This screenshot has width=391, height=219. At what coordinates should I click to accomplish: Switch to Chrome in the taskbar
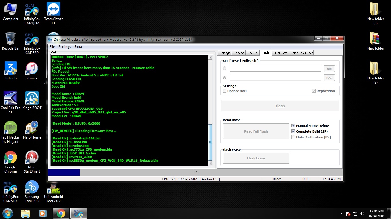[x=61, y=213]
